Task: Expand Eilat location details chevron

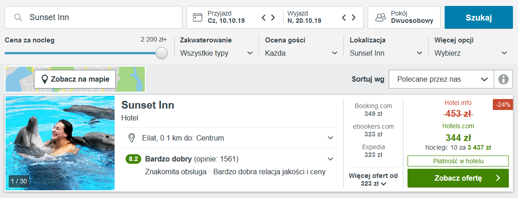Action: pyautogui.click(x=331, y=138)
